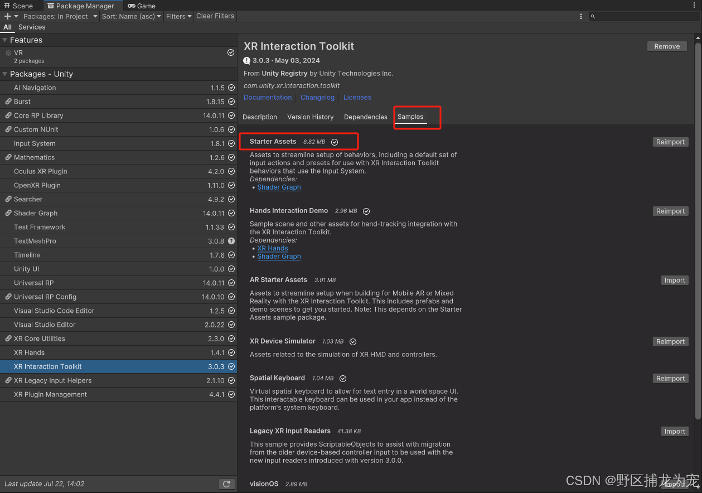This screenshot has width=702, height=493.
Task: Click the Remove package button
Action: [667, 46]
